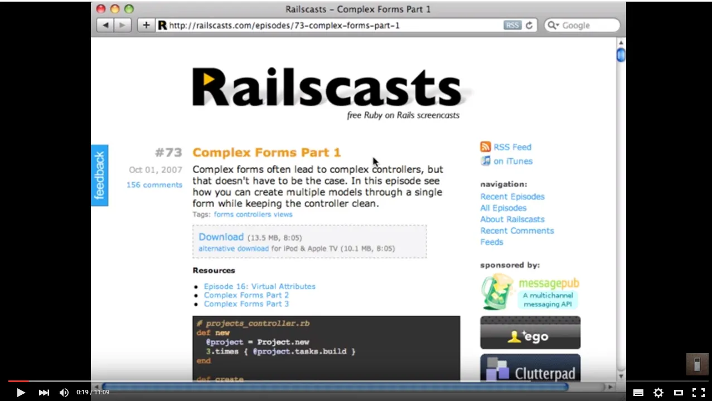This screenshot has height=401, width=712.
Task: Click the alternative download link
Action: pos(234,248)
